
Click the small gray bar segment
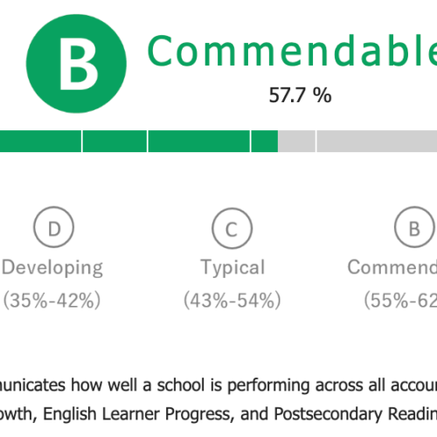point(296,141)
